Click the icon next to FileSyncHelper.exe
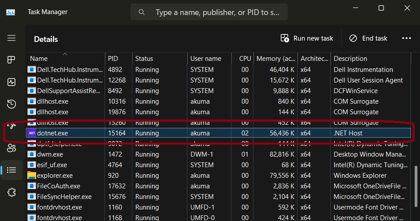 32,197
